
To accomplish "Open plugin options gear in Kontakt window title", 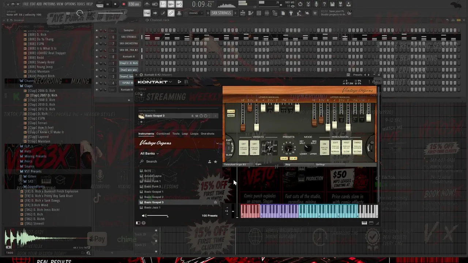I will click(141, 75).
